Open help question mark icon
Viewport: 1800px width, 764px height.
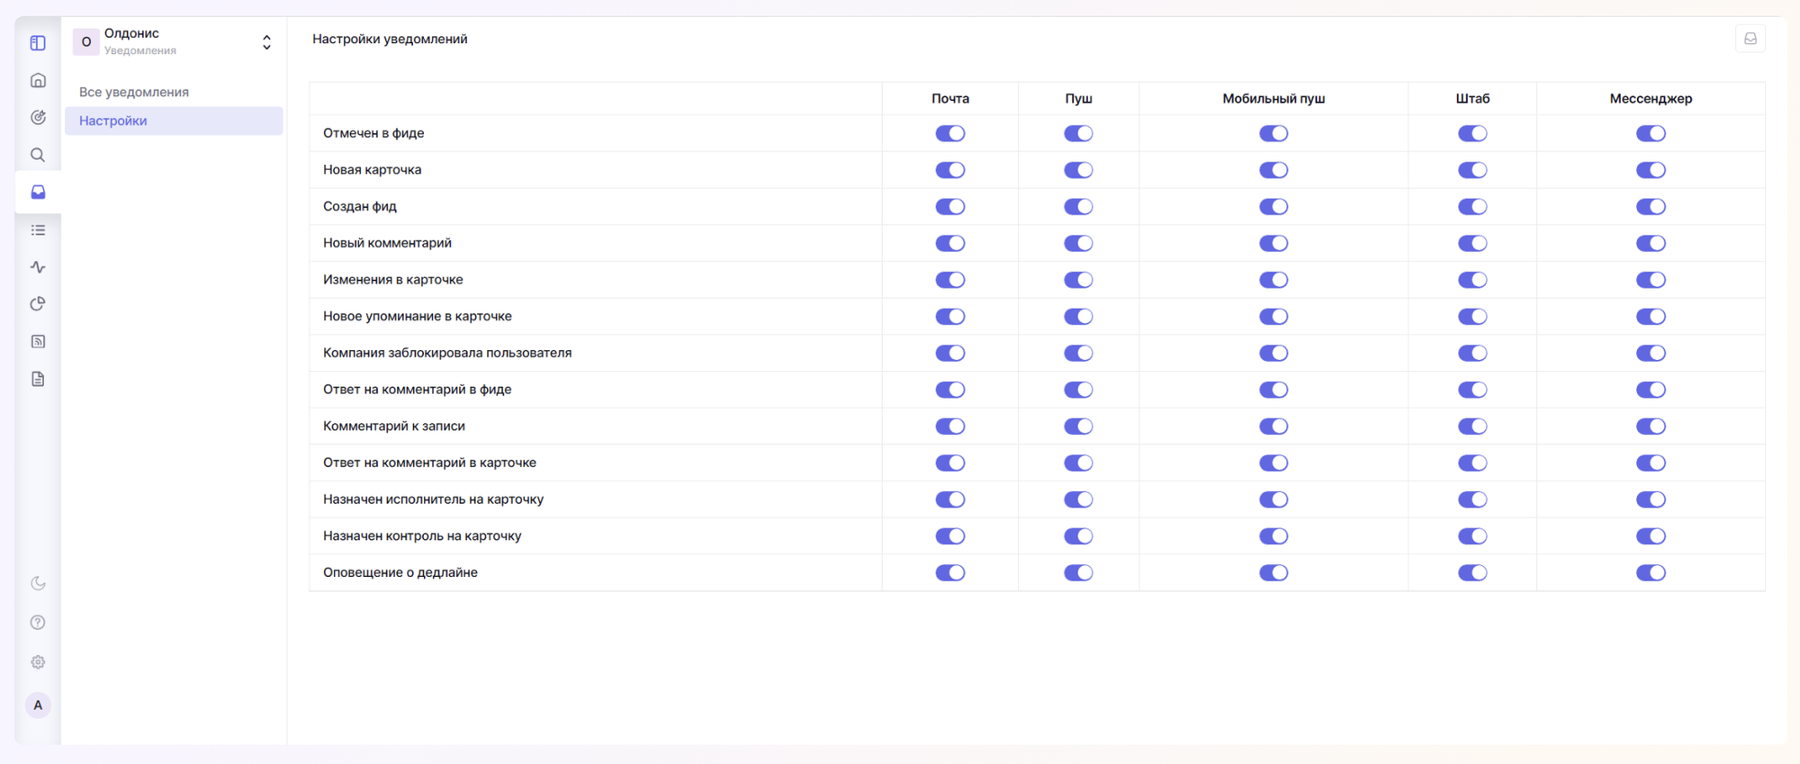(38, 623)
